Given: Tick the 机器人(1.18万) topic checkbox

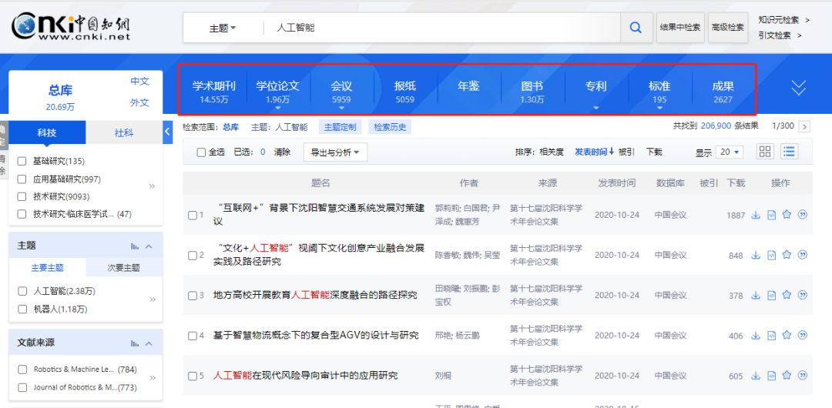Looking at the screenshot, I should pyautogui.click(x=22, y=309).
